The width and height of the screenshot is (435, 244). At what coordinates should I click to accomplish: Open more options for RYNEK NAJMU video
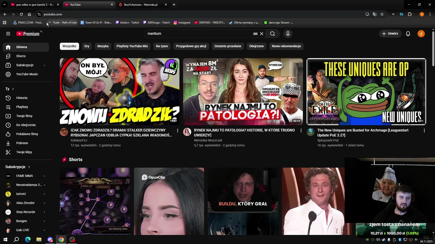click(x=301, y=130)
